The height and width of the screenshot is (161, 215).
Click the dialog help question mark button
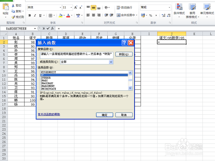pos(124,43)
